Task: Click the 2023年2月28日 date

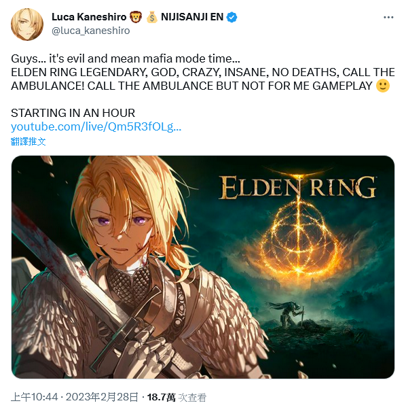Action: point(102,397)
